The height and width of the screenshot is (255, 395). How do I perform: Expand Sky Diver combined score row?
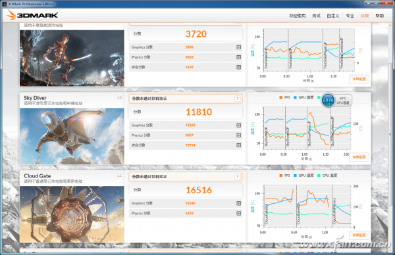coord(238,145)
